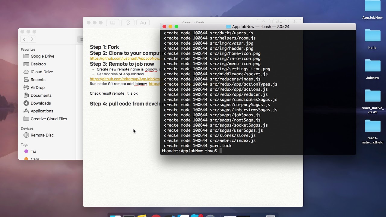Click the 'Step 4: pull code from develop' heading
This screenshot has height=217, width=386.
coord(125,104)
